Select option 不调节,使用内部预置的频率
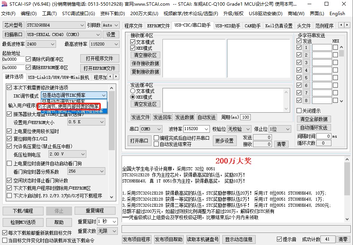Viewport: 353px width, 245px height. pos(70,107)
